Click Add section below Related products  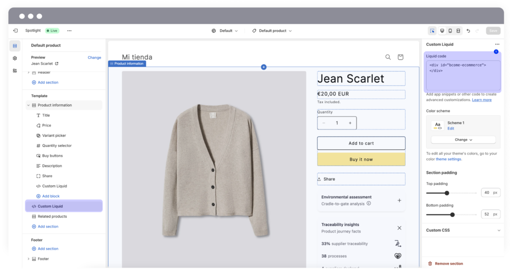click(45, 226)
